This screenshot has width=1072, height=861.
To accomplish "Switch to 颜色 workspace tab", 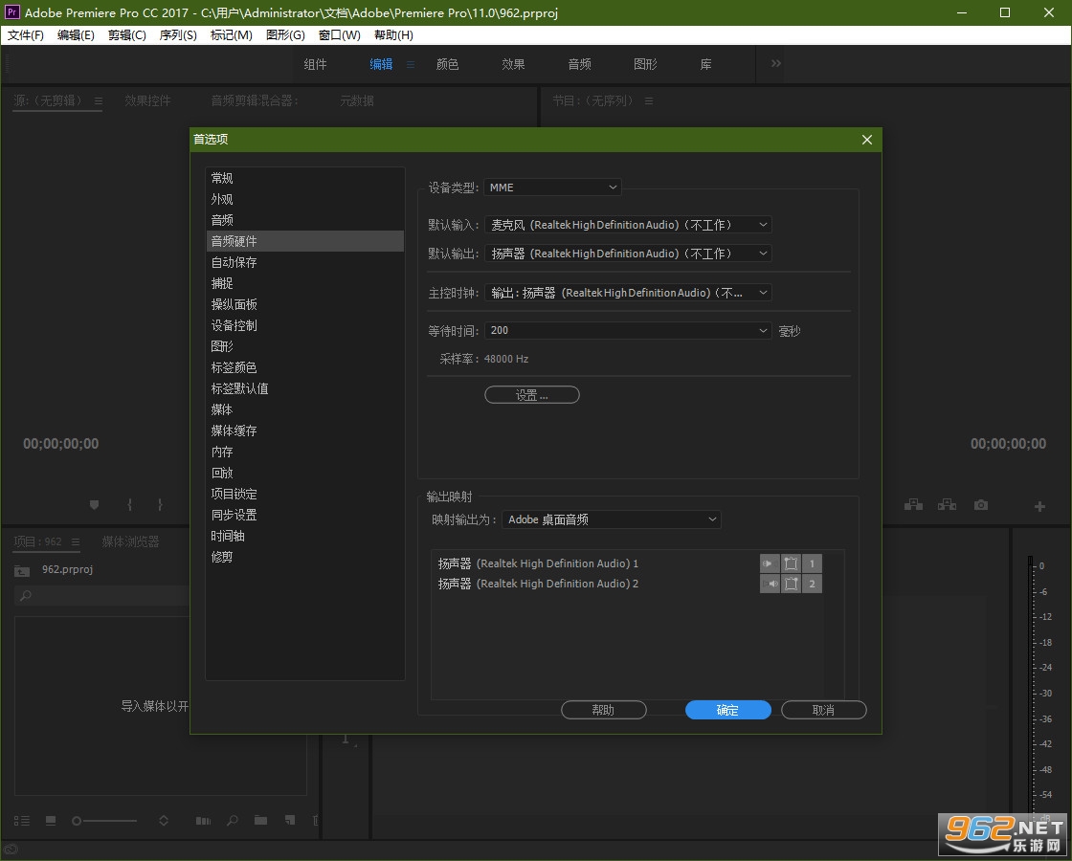I will point(447,64).
